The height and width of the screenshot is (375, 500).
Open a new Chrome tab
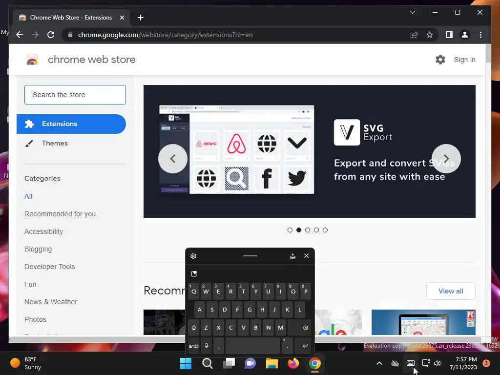point(141,18)
